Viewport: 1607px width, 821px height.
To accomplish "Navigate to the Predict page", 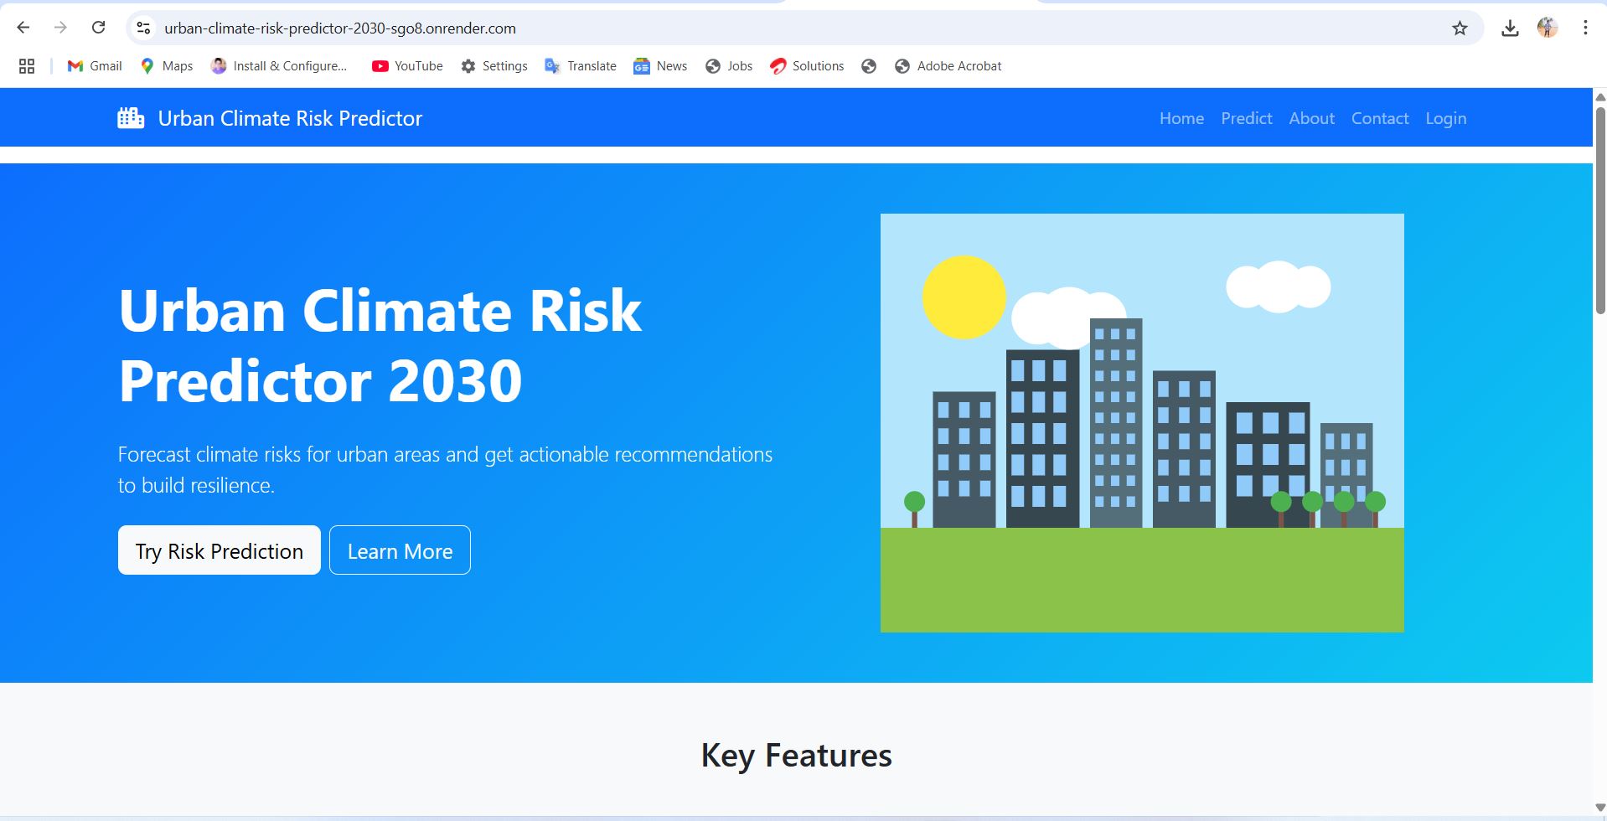I will click(x=1246, y=118).
